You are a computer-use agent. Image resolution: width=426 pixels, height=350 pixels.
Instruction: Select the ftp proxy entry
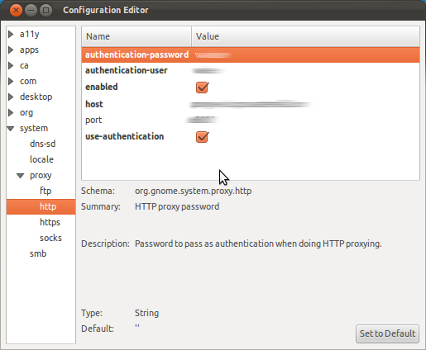45,191
